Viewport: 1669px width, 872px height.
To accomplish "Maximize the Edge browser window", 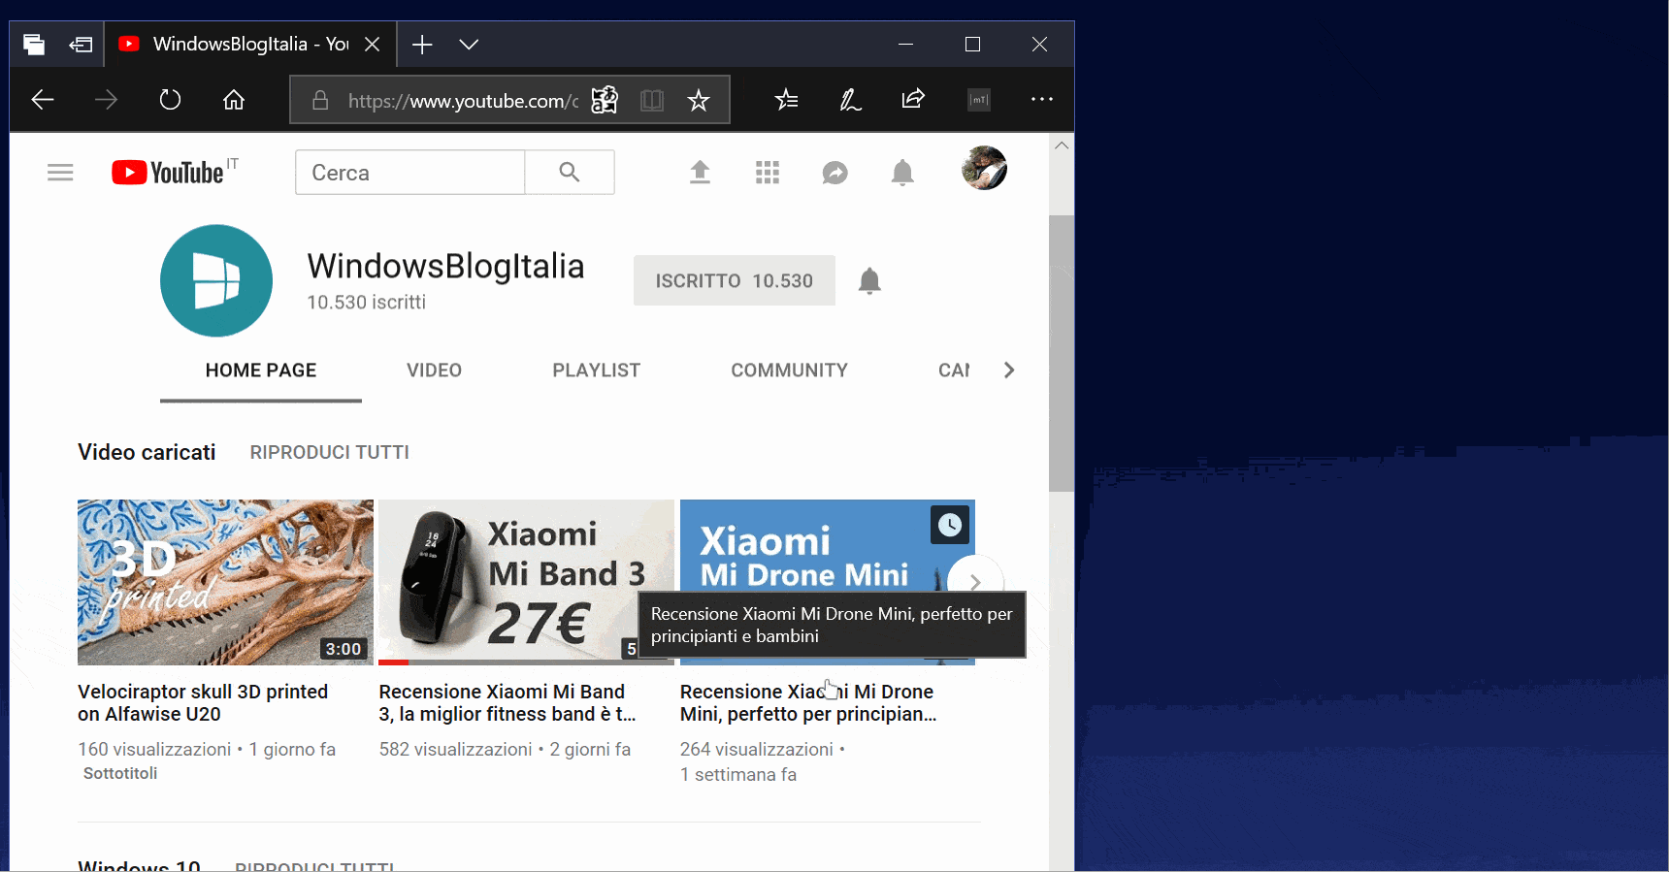I will click(972, 45).
